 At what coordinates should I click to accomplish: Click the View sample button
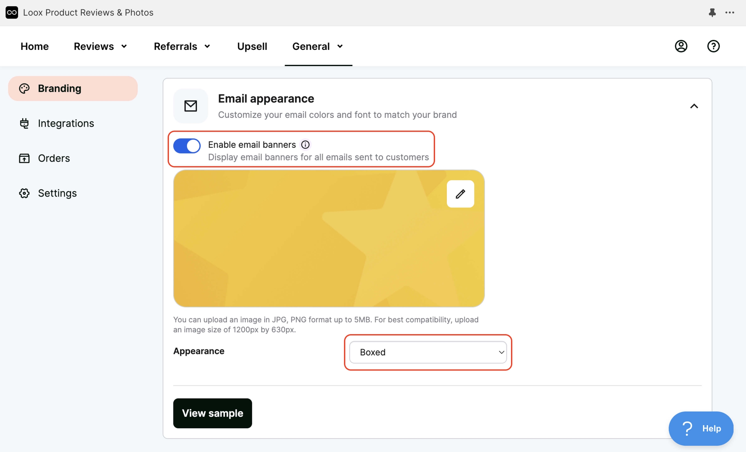click(212, 413)
